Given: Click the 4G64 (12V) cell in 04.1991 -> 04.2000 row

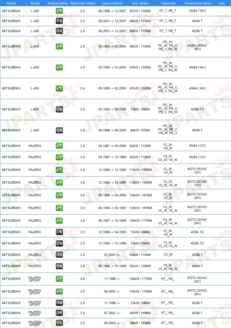Looking at the screenshot, I should click(197, 146).
